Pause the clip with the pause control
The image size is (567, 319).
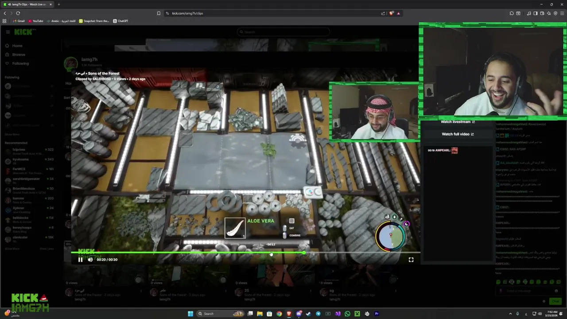80,260
